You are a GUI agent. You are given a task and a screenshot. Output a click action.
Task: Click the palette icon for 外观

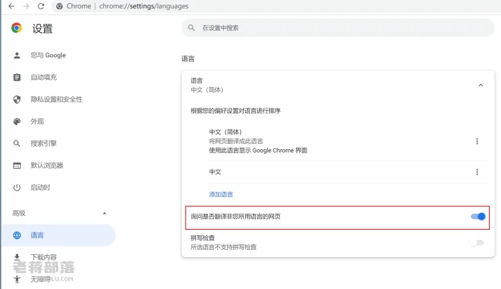(17, 121)
